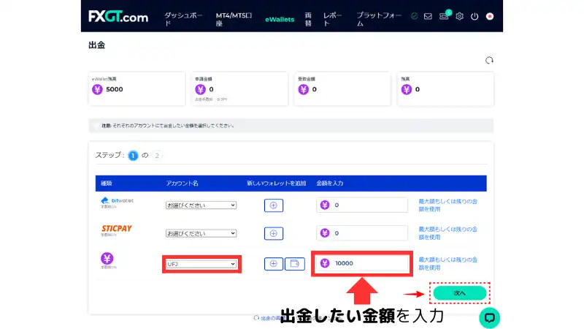Open the UFJ account dropdown
This screenshot has width=584, height=329.
tap(201, 263)
